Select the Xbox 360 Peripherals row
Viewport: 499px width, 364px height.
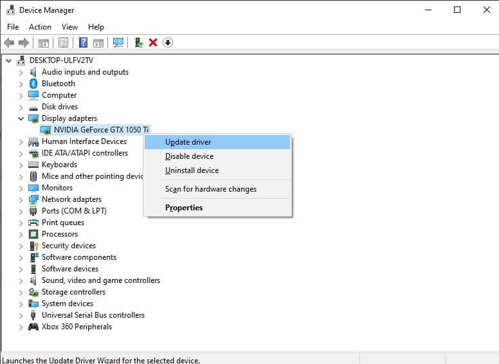click(x=77, y=327)
